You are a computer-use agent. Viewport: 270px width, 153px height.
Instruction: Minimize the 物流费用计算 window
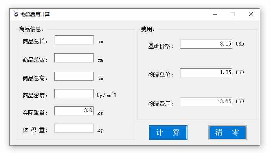(x=215, y=14)
